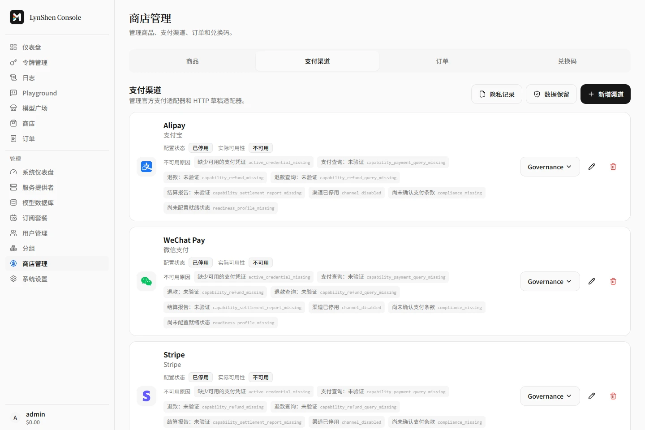Switch to the 商品 products tab

(193, 61)
